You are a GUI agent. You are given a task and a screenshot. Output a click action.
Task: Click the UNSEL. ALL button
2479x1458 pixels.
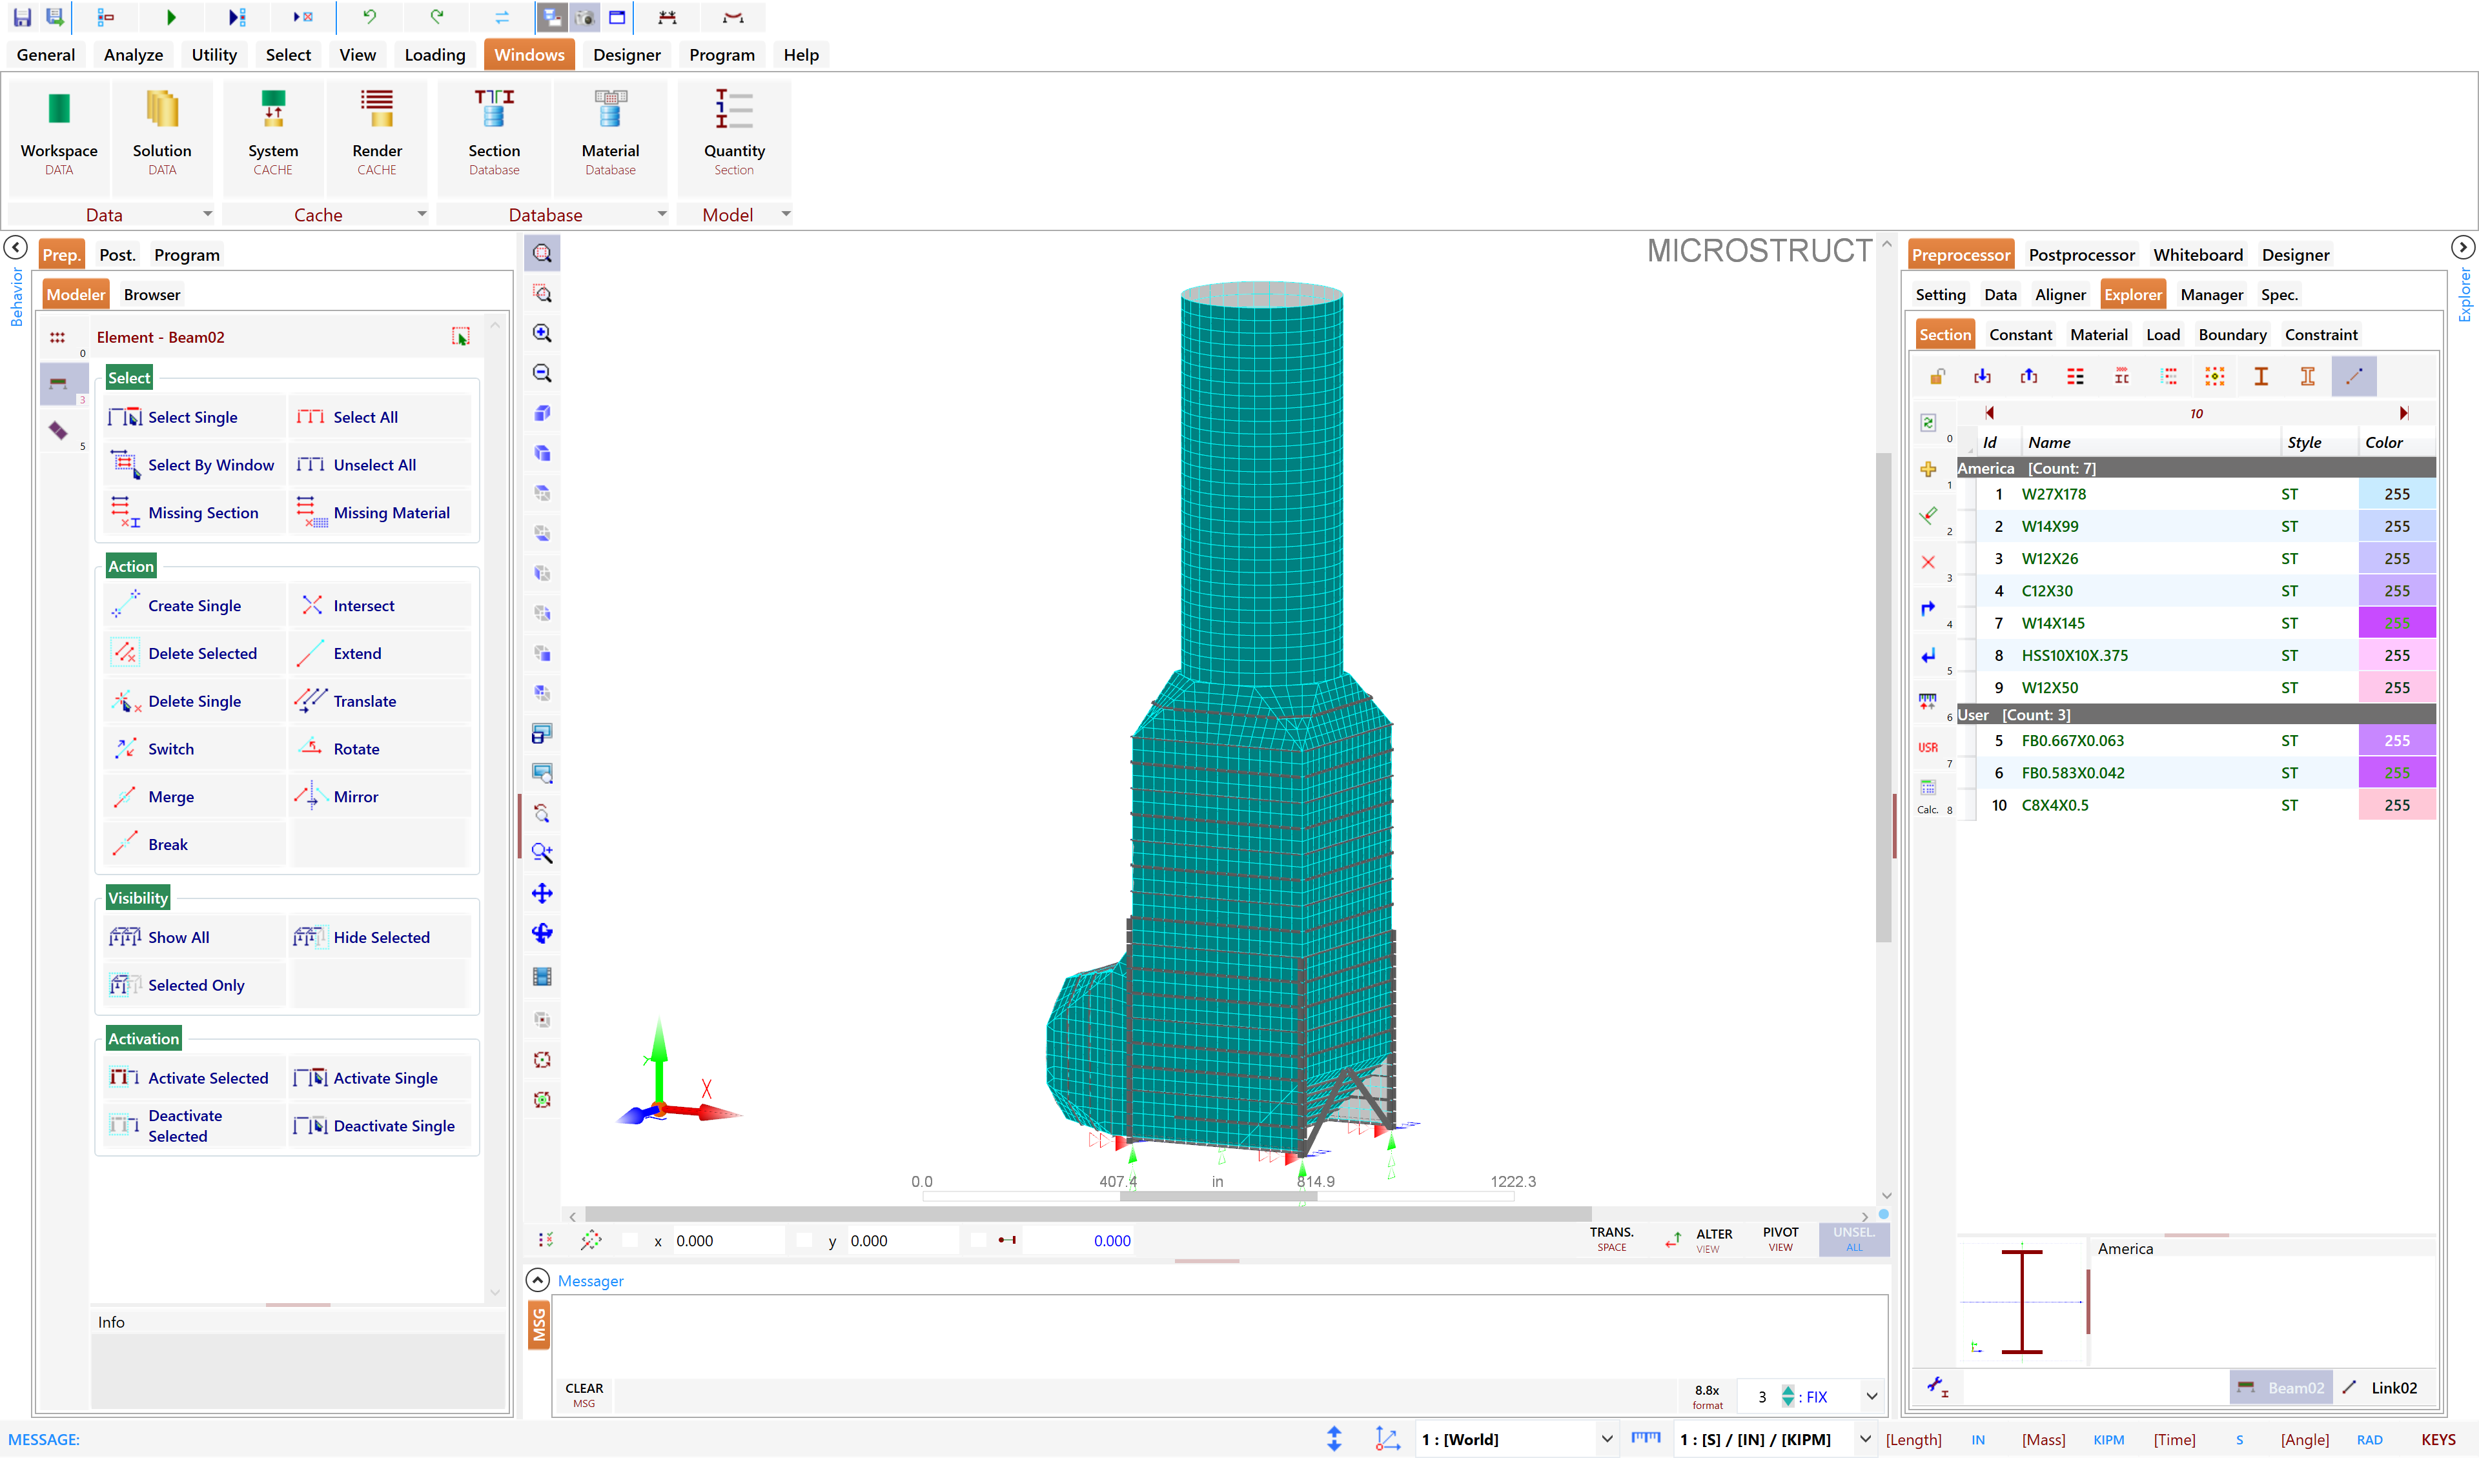tap(1853, 1240)
